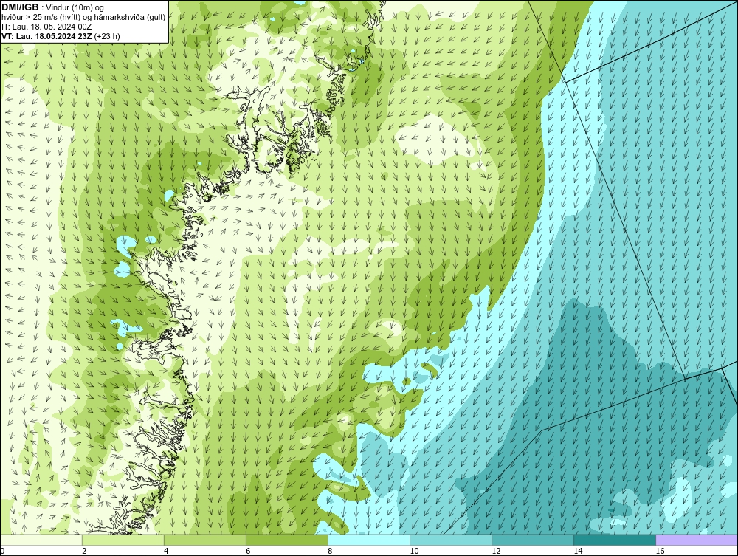Click the DMI/IGB title text

click(20, 7)
